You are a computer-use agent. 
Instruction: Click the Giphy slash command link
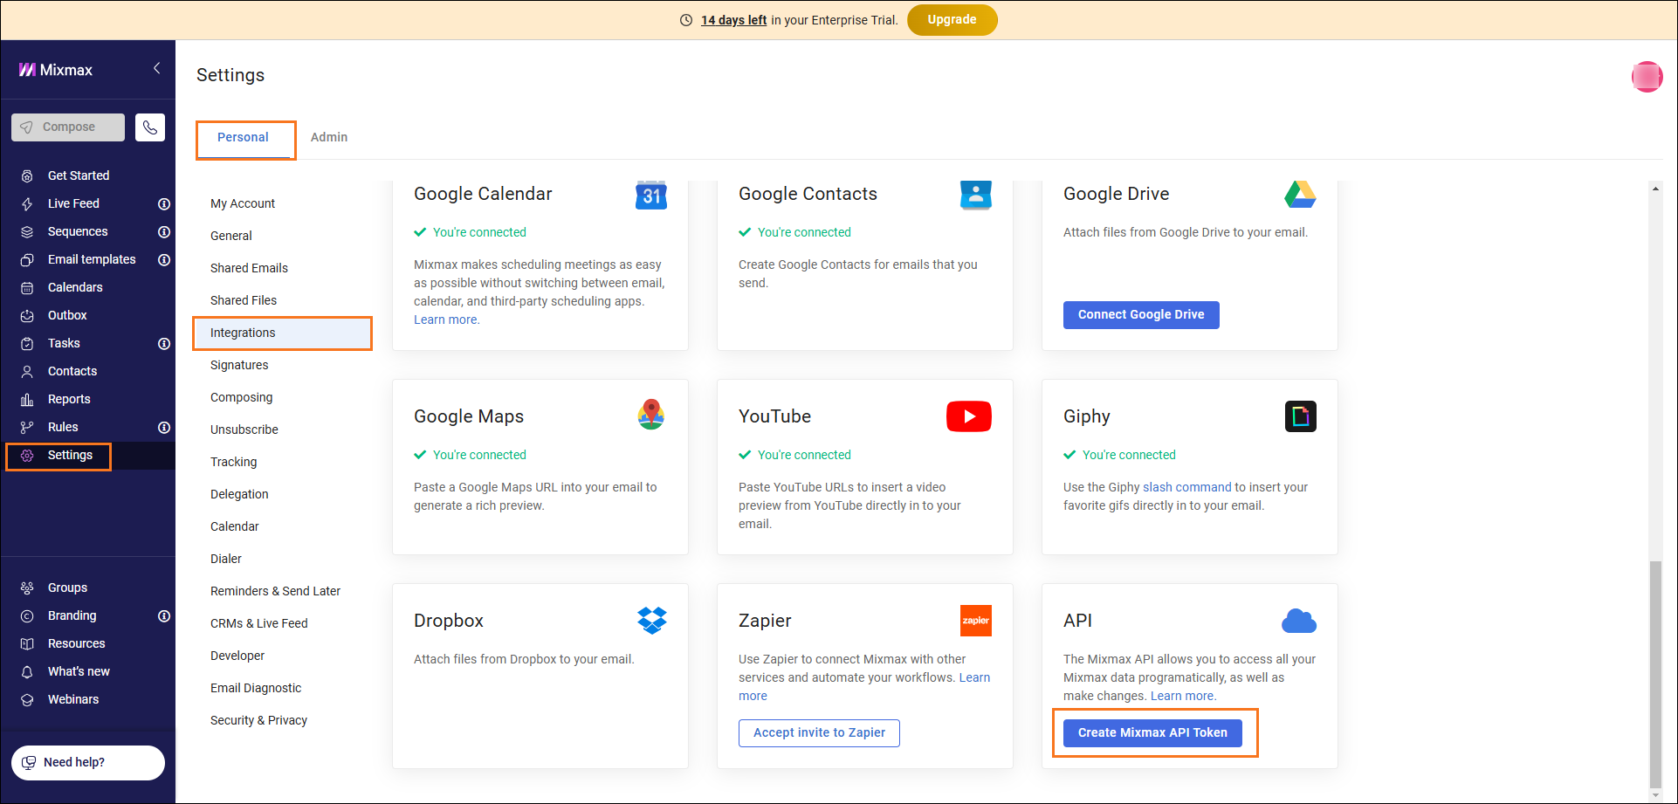(x=1186, y=488)
